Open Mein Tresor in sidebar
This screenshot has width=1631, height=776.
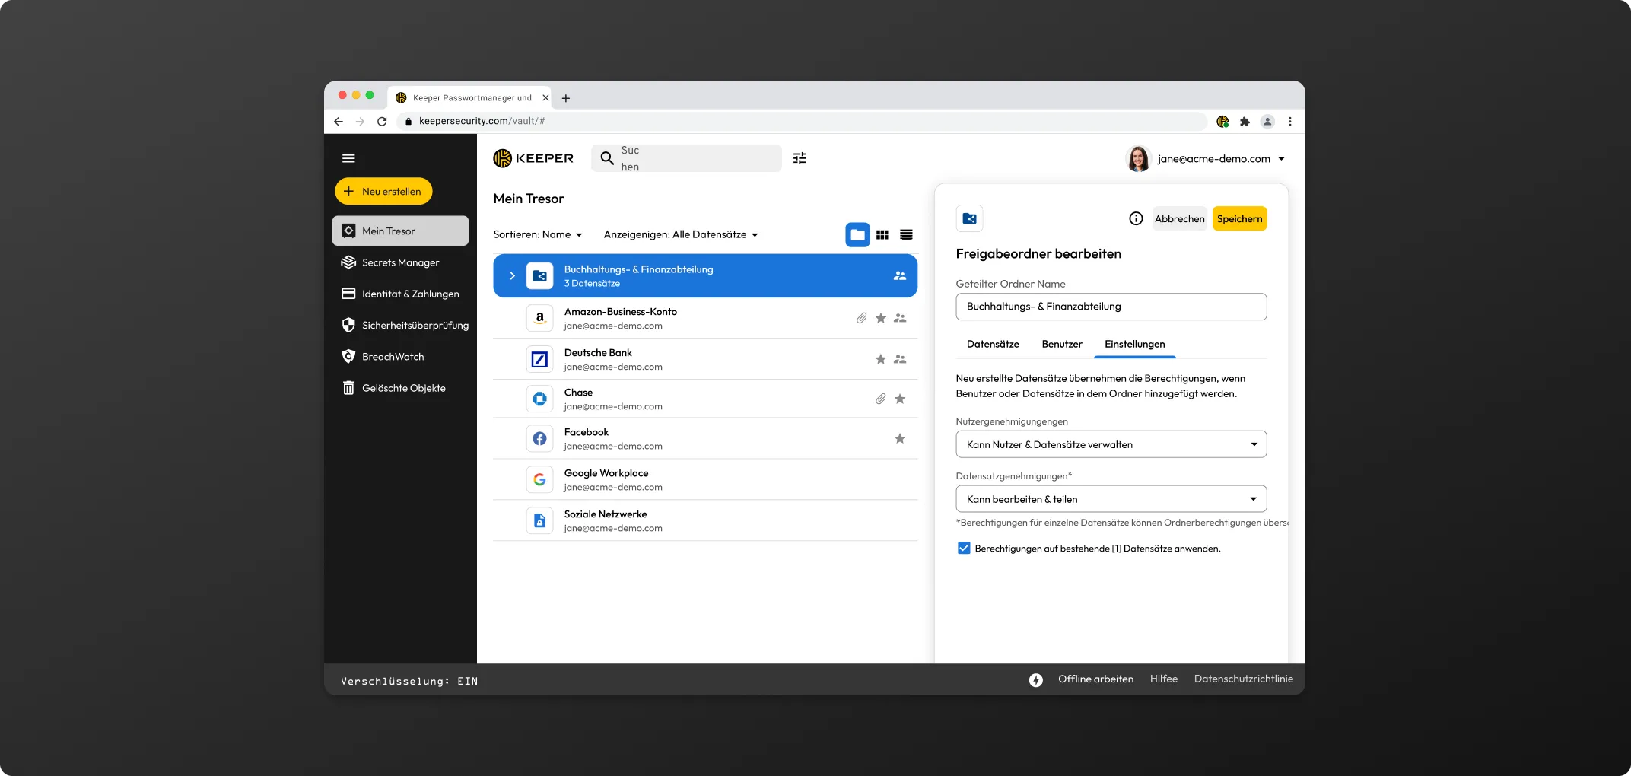click(400, 231)
